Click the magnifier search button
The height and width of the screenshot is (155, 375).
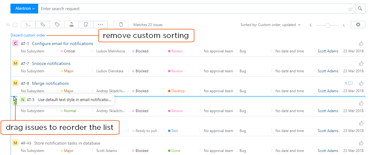(360, 9)
